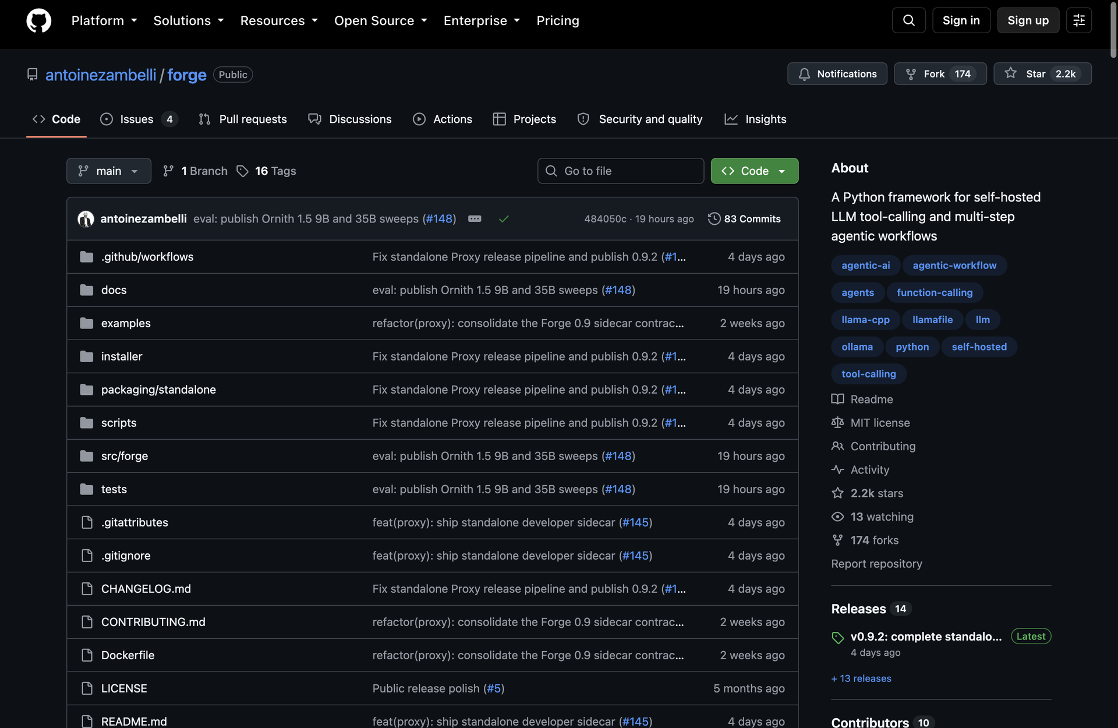Expand the Open Source menu
Viewport: 1118px width, 728px height.
click(x=381, y=21)
